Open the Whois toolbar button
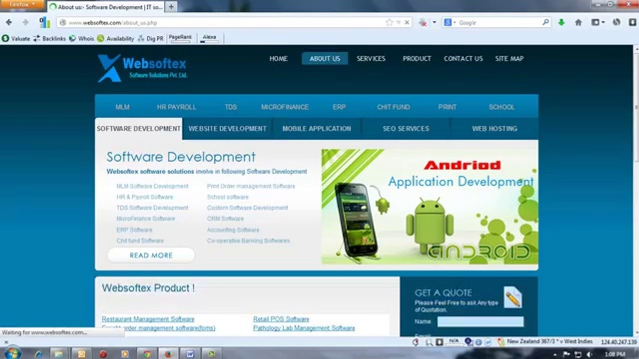This screenshot has width=639, height=359. pyautogui.click(x=81, y=38)
